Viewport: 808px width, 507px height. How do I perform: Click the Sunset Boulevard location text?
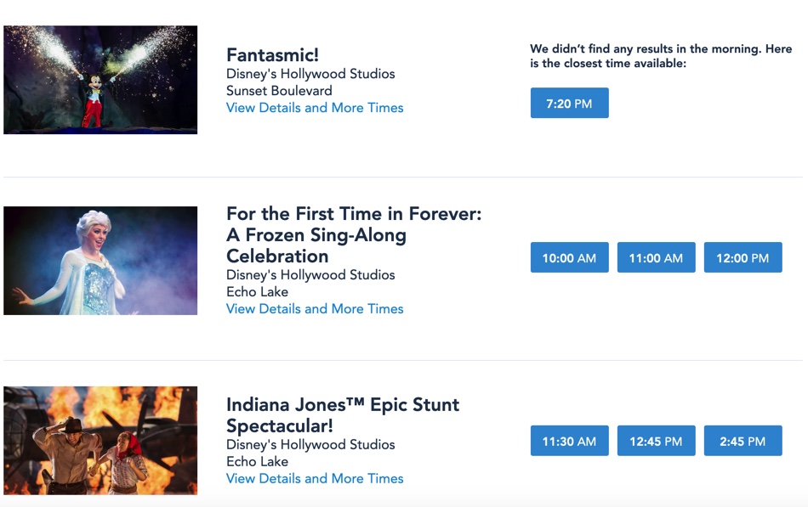(x=279, y=91)
